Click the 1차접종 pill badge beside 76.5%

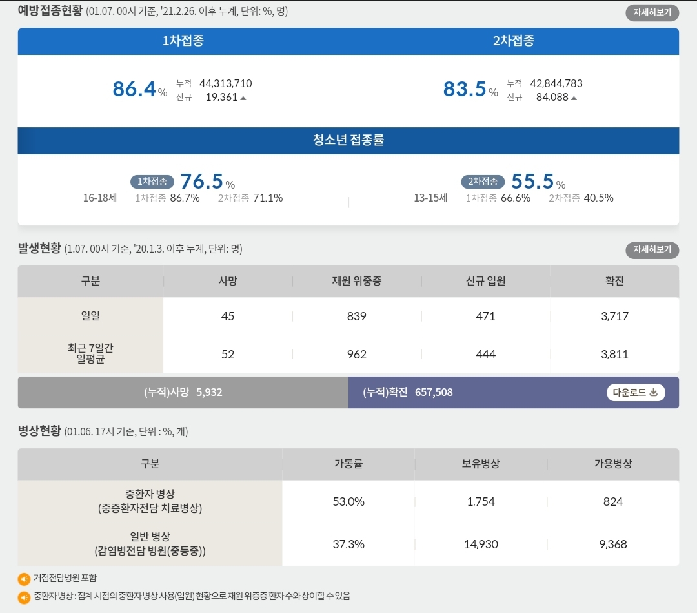coord(152,182)
